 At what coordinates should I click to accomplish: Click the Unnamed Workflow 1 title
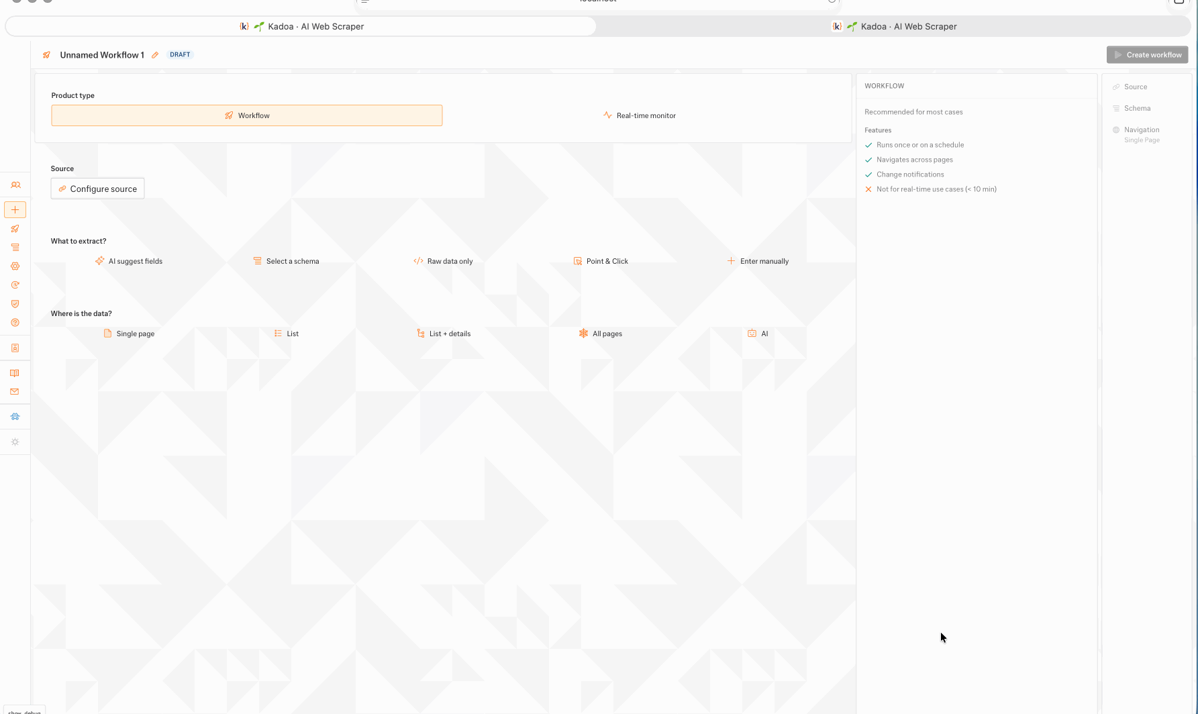(x=102, y=55)
